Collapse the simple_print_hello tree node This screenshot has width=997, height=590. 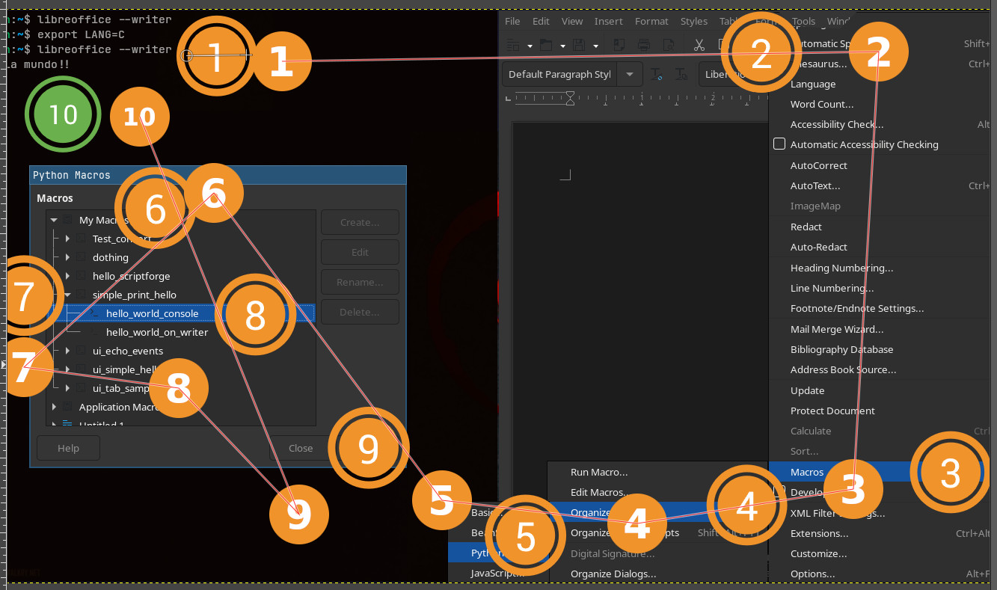click(67, 295)
